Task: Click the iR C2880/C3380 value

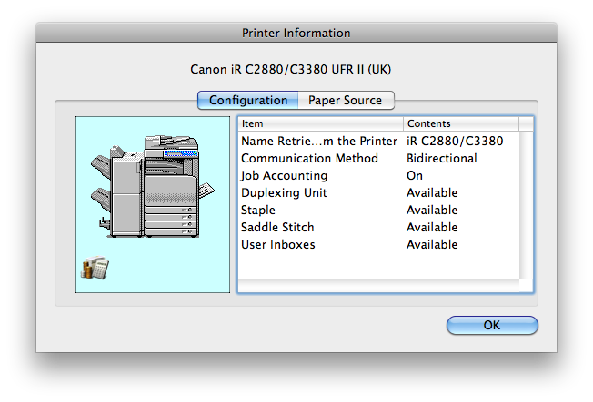Action: [x=455, y=142]
